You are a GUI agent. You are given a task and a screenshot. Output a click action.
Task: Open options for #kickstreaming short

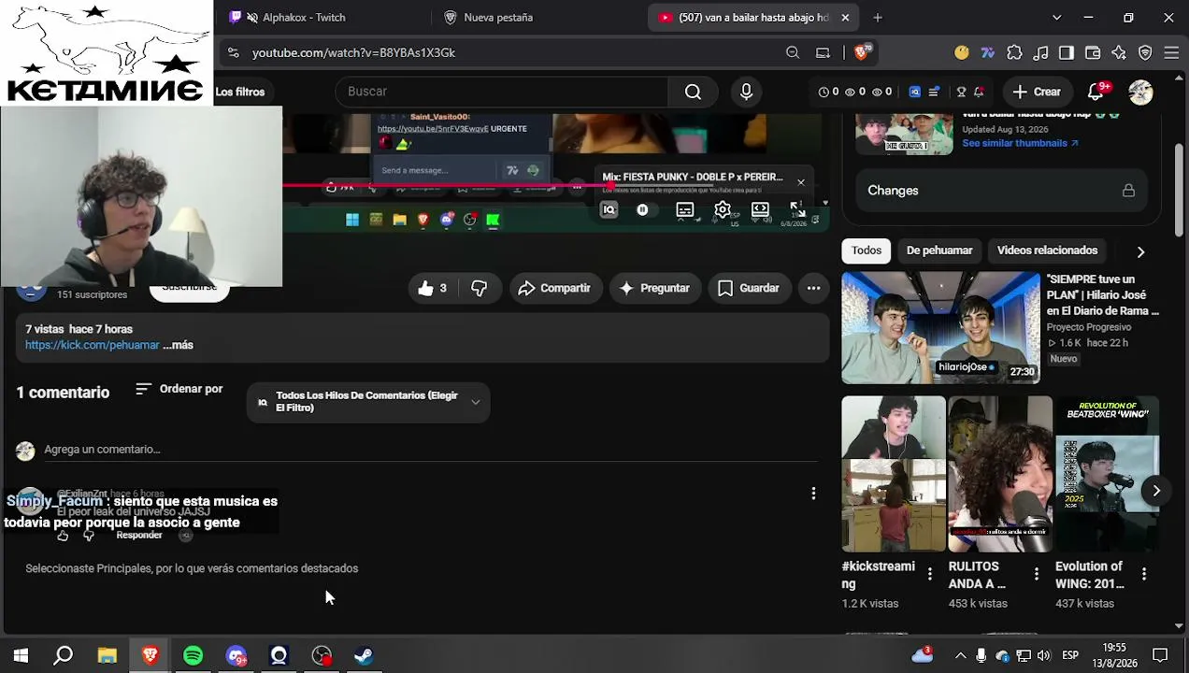[929, 574]
